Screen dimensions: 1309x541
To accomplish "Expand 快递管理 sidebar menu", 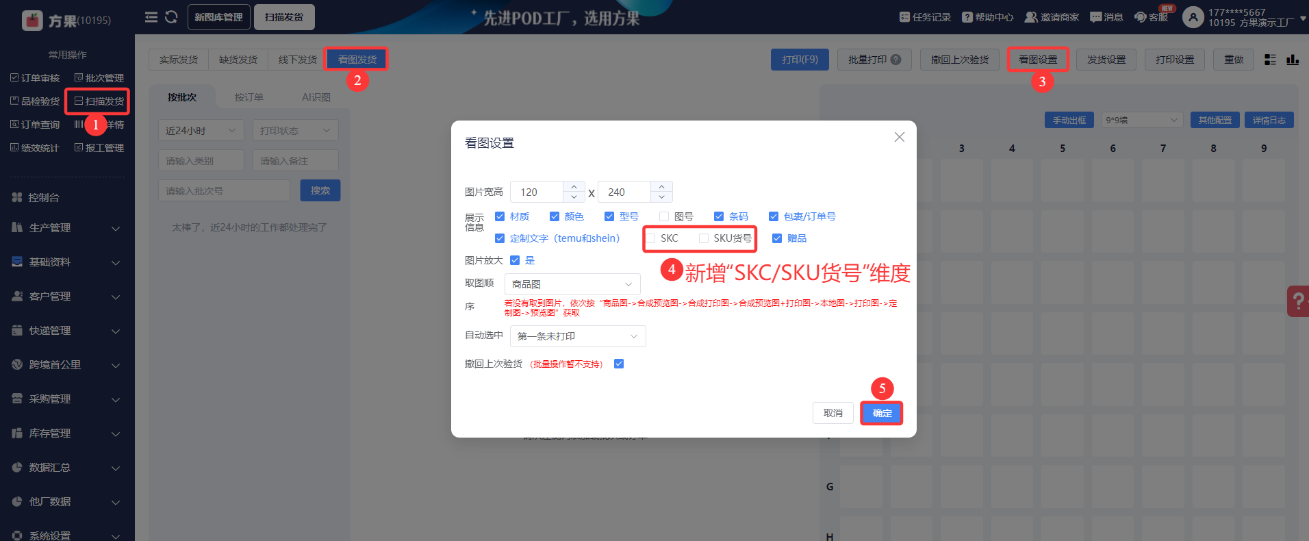I will tap(67, 331).
